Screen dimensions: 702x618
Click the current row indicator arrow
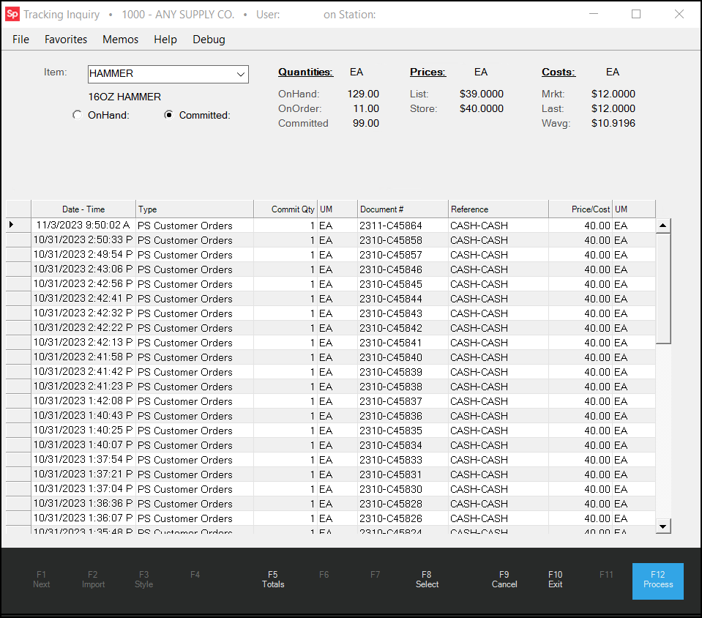11,225
